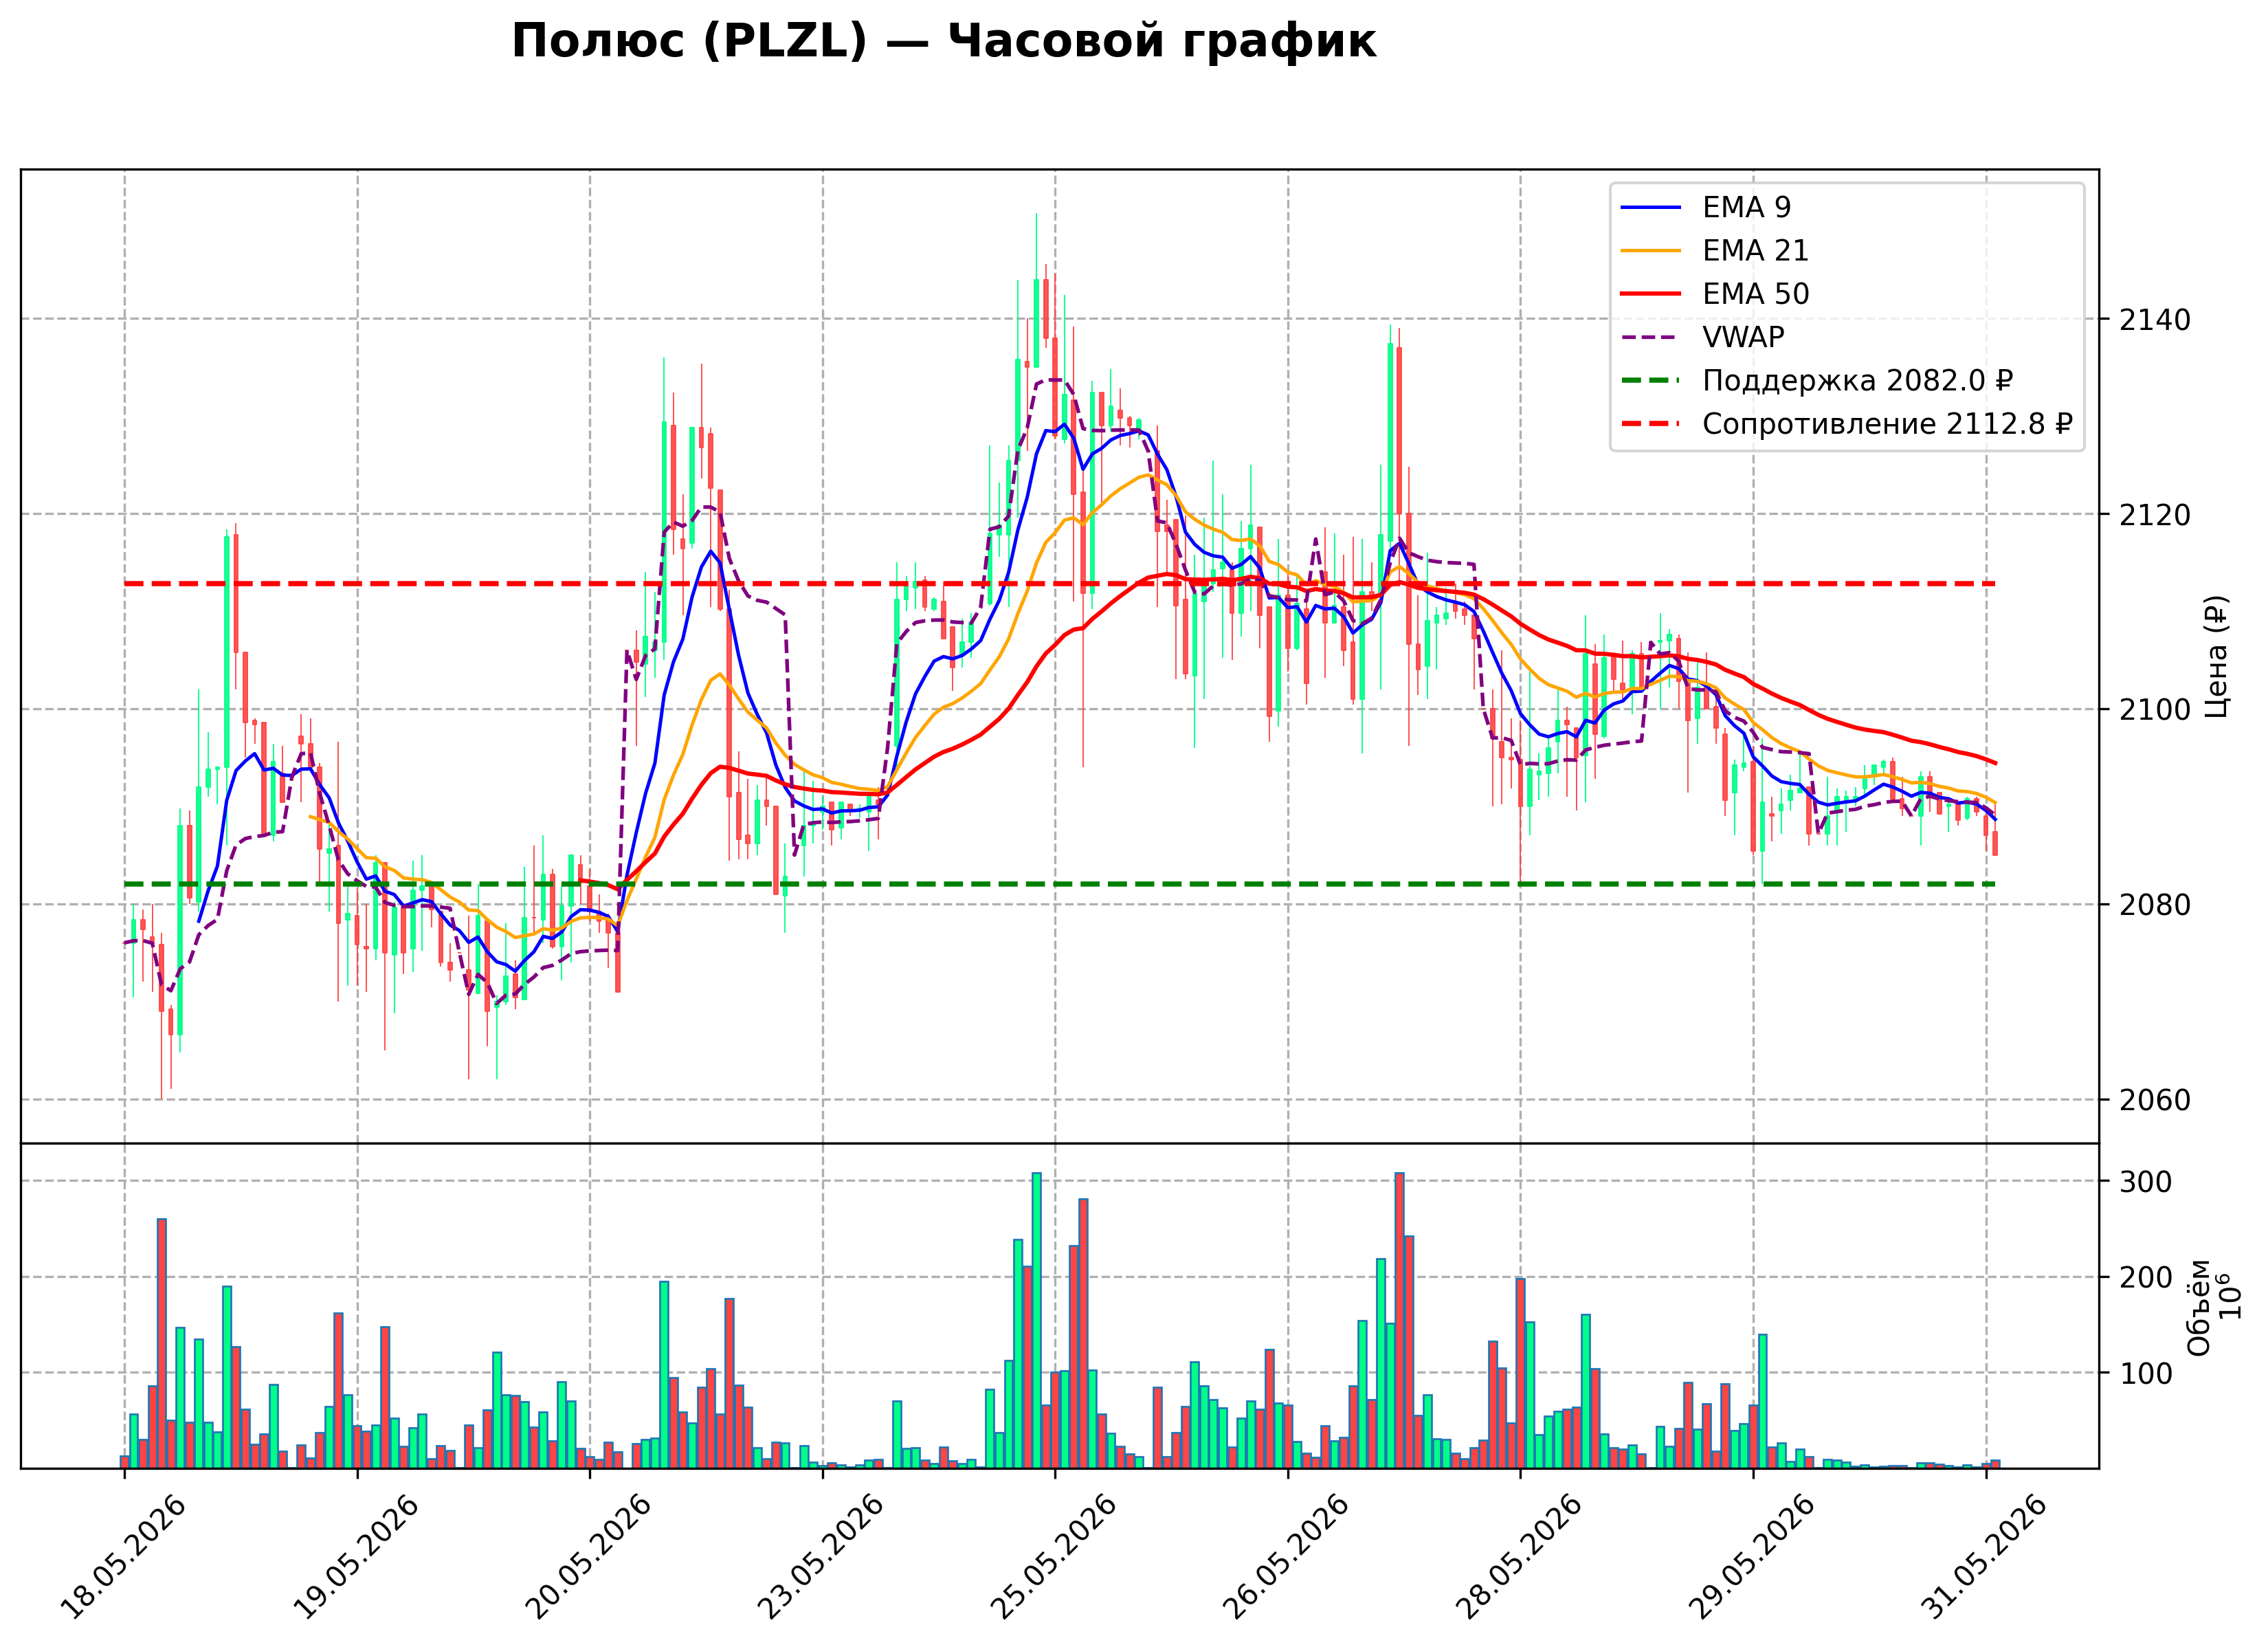Click the 26.05.2026 date label

click(x=1287, y=1557)
